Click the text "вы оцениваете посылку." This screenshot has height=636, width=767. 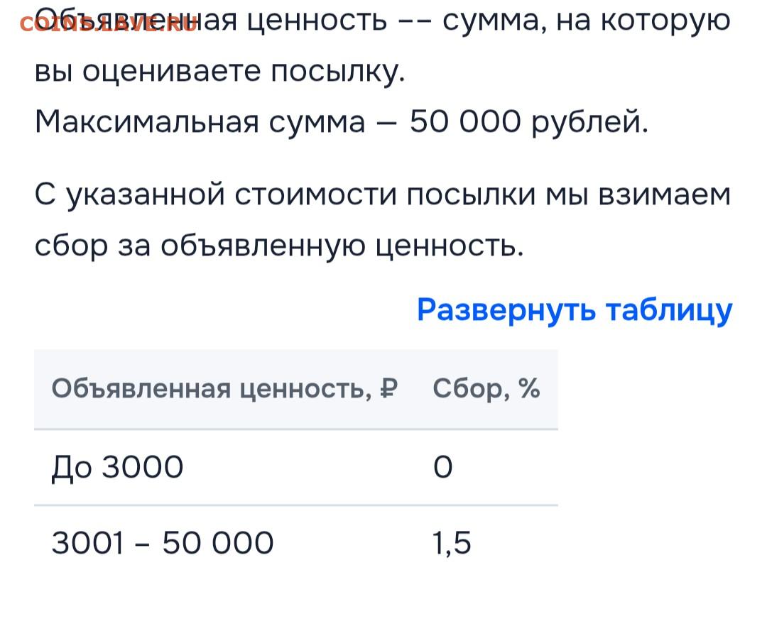pyautogui.click(x=219, y=72)
